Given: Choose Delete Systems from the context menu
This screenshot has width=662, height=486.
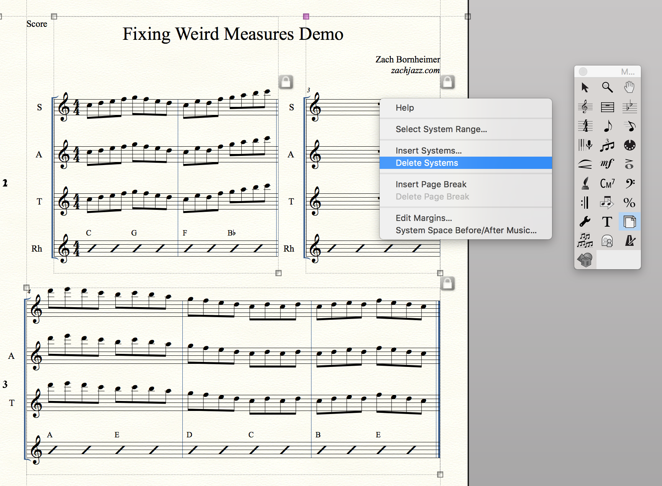Looking at the screenshot, I should [427, 163].
